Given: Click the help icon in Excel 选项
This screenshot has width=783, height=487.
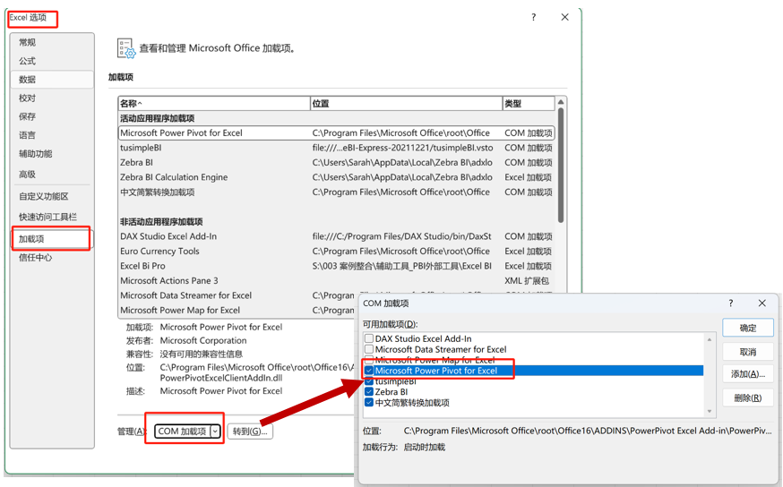Looking at the screenshot, I should pos(533,17).
